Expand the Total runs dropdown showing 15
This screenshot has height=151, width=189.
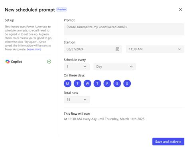pos(77,100)
